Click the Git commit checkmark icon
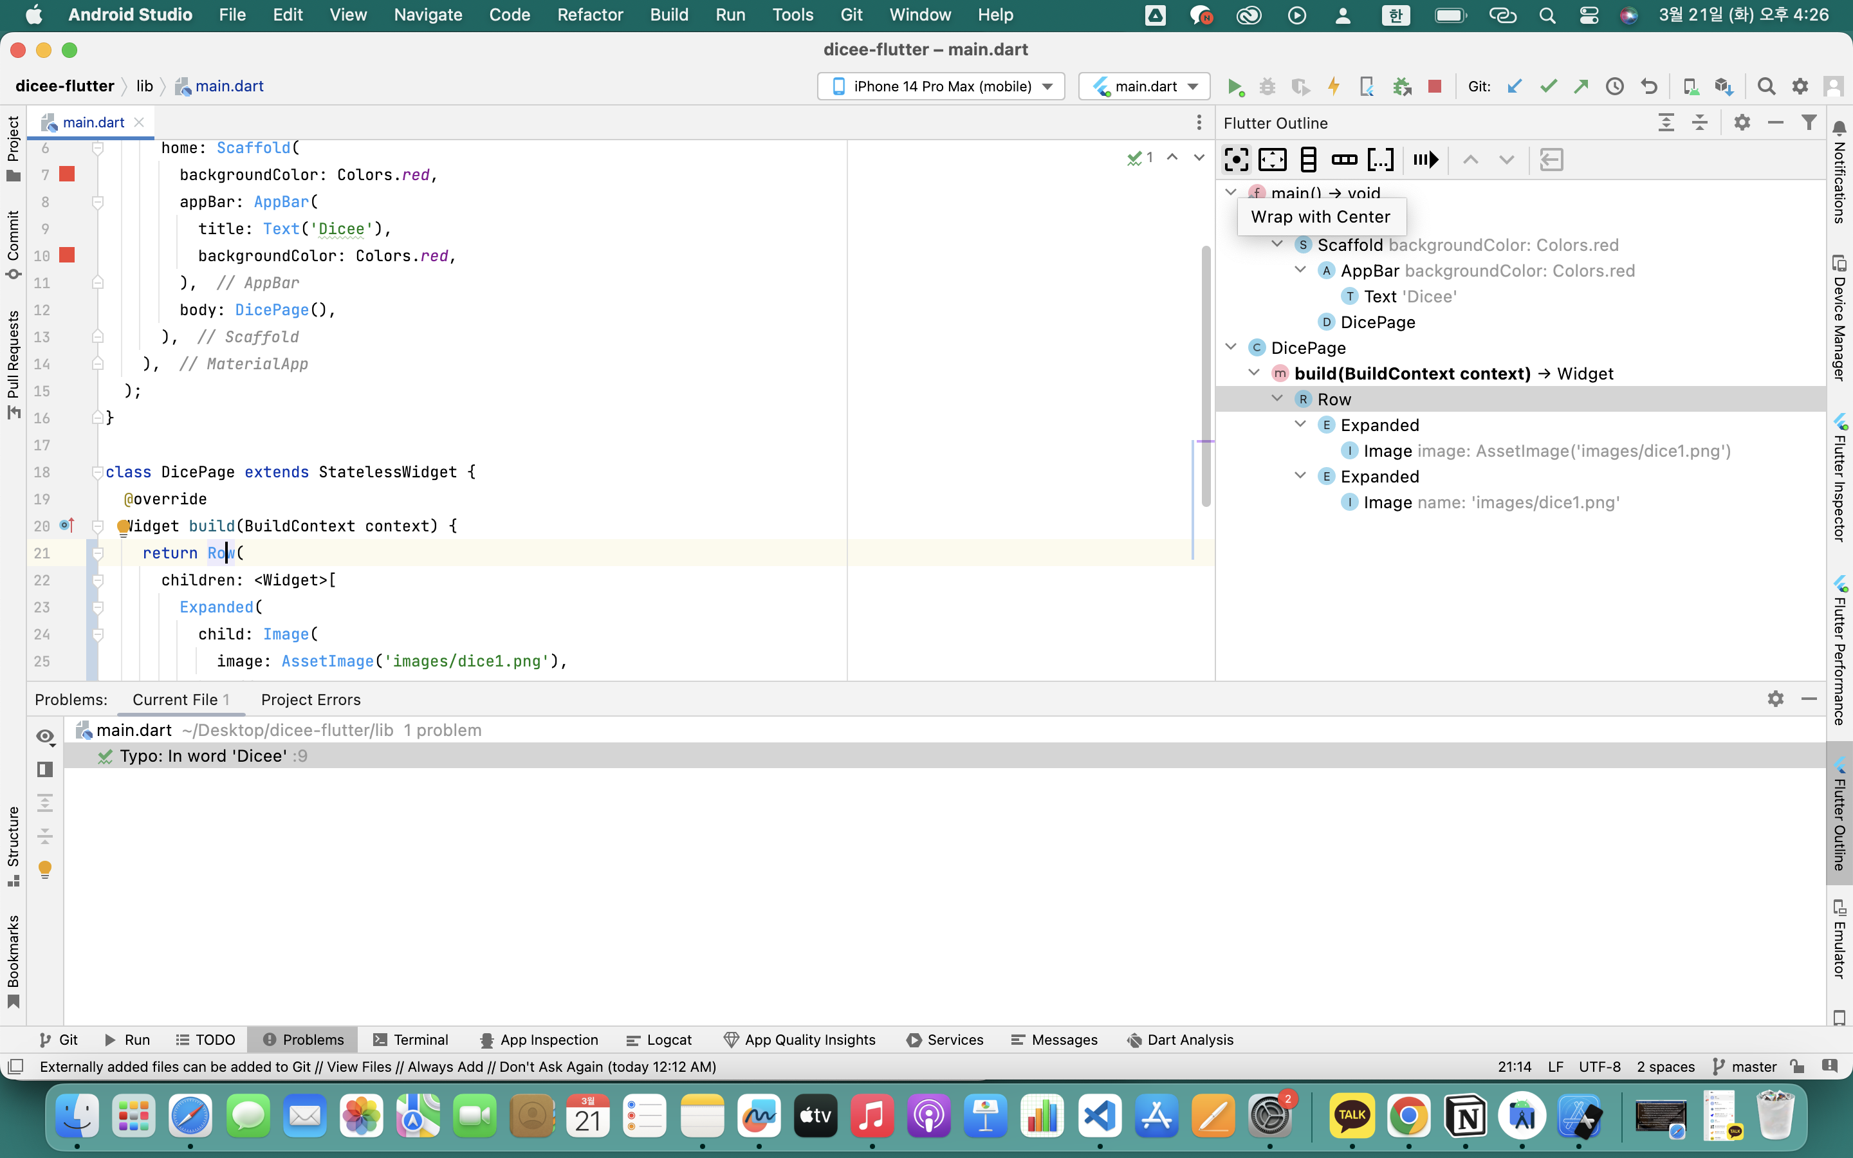The width and height of the screenshot is (1853, 1158). click(1548, 86)
